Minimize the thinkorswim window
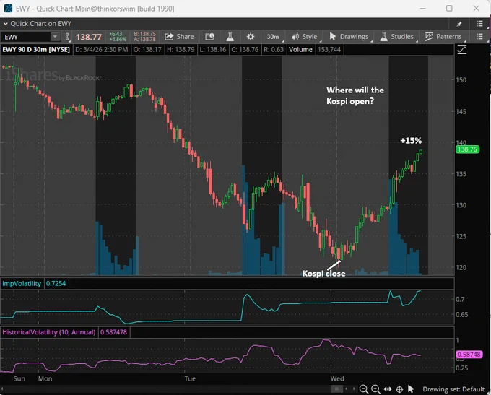Screen dimensions: 491x395 (x=423, y=9)
